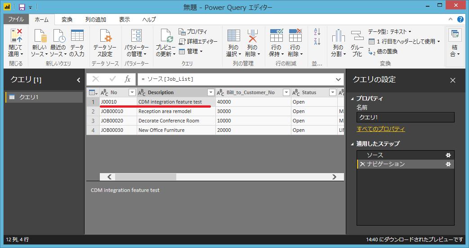Sort ascending with A-Z icon
Viewport: 469px width, 248px height.
coord(317,32)
